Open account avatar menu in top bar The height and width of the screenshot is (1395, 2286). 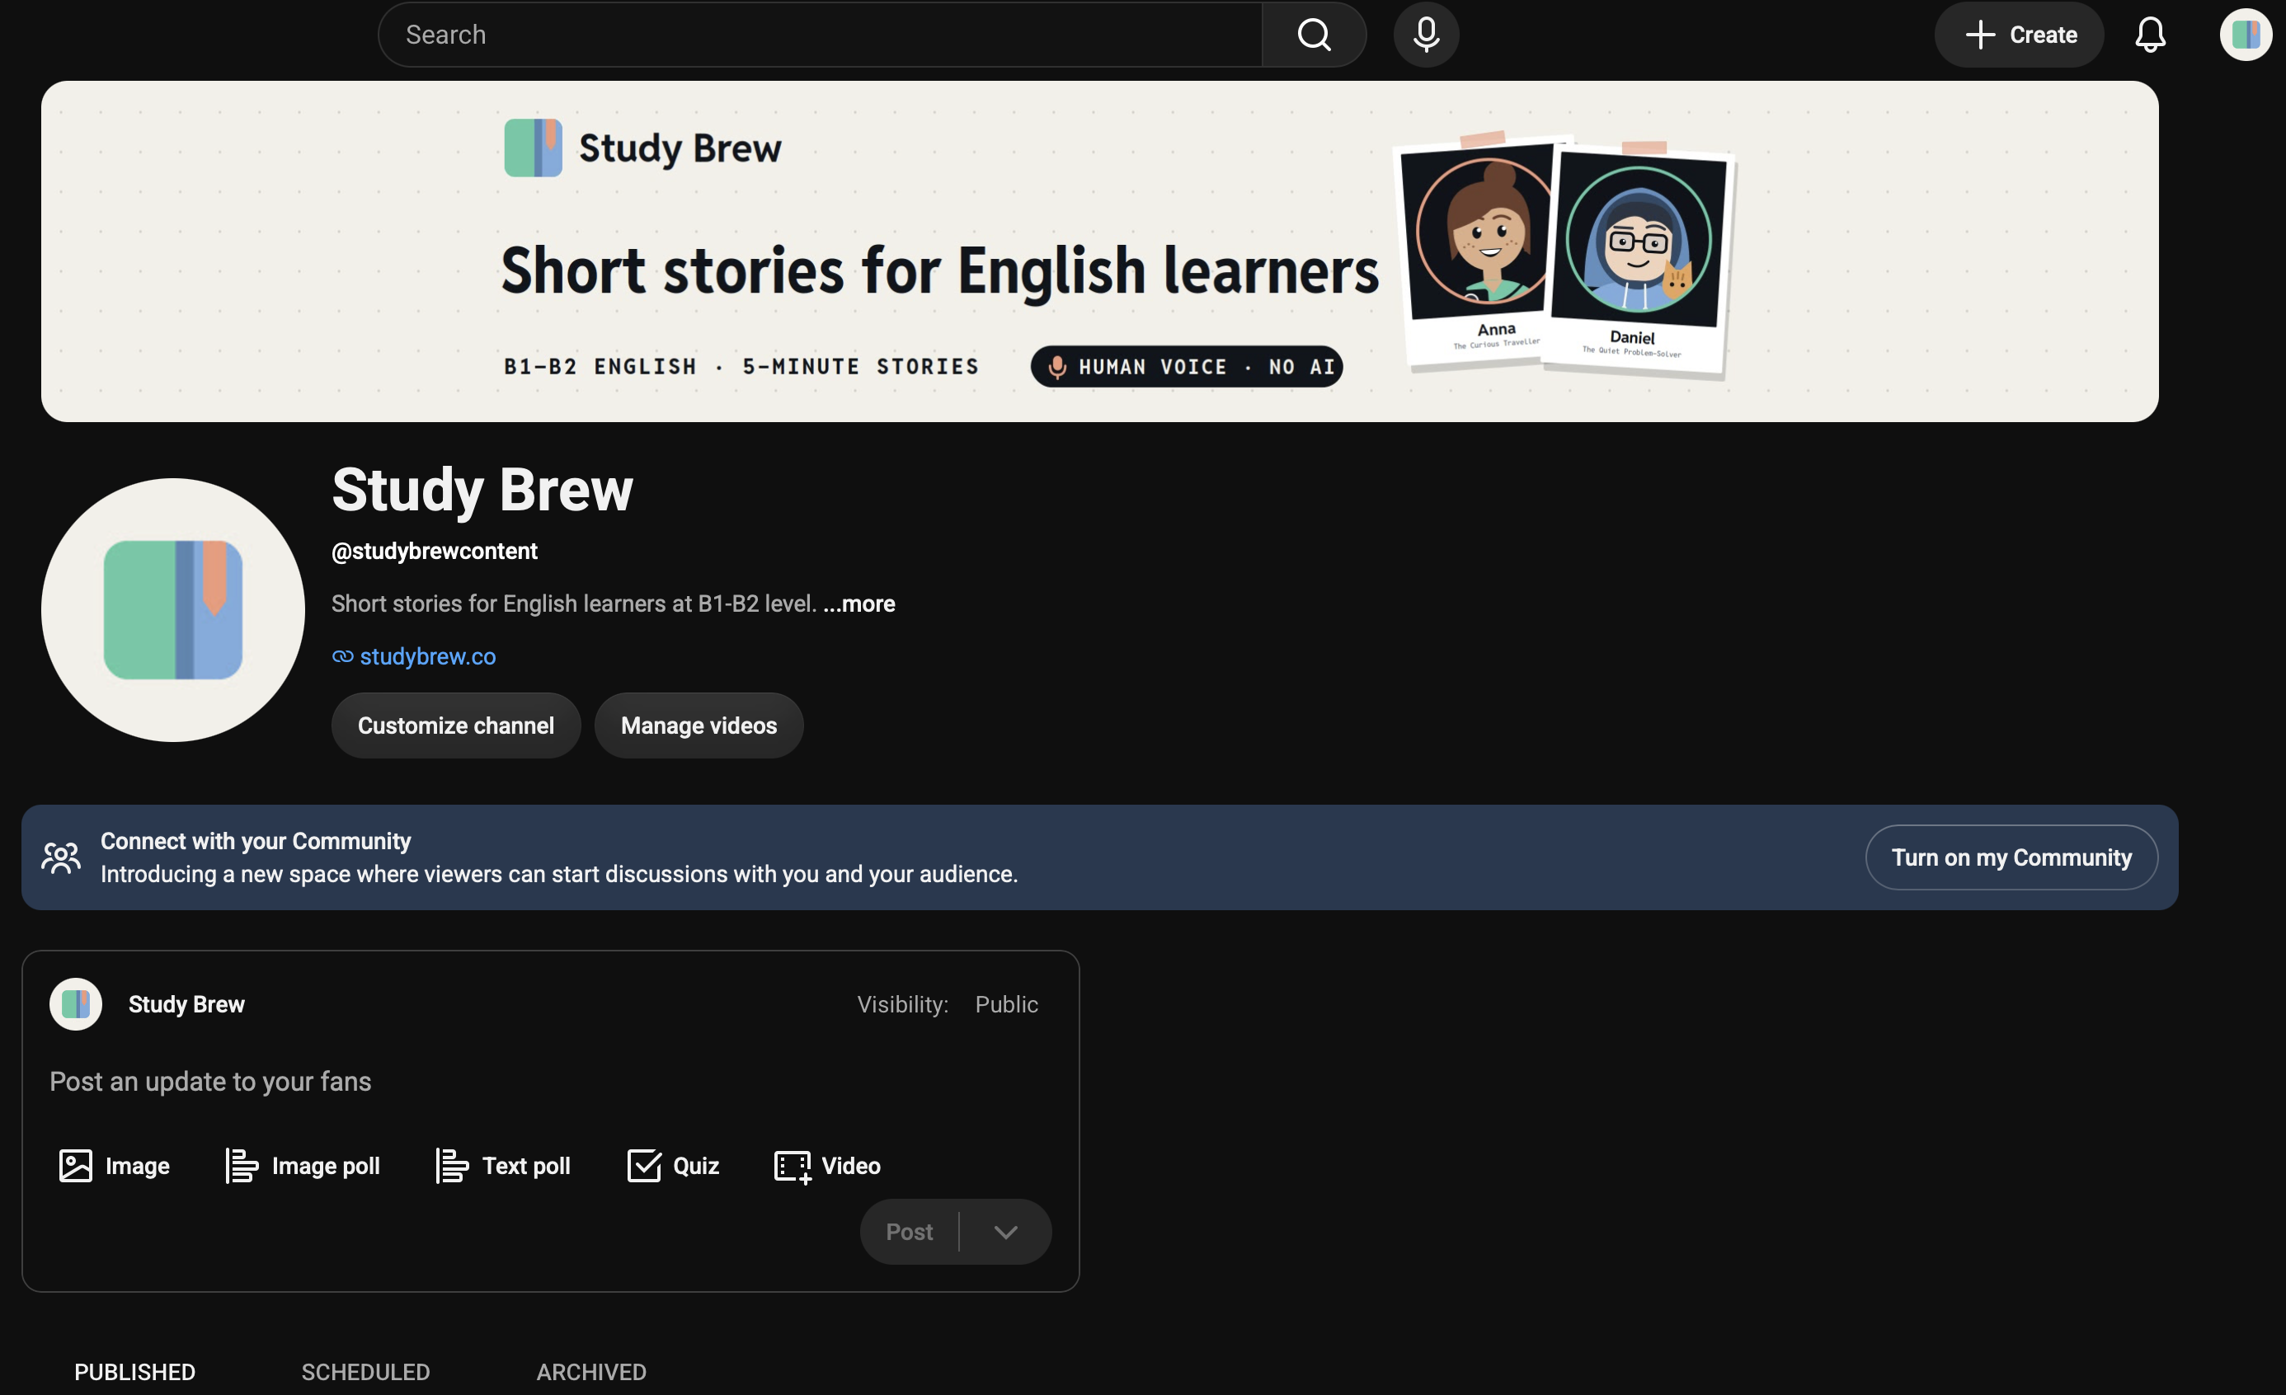(x=2245, y=35)
